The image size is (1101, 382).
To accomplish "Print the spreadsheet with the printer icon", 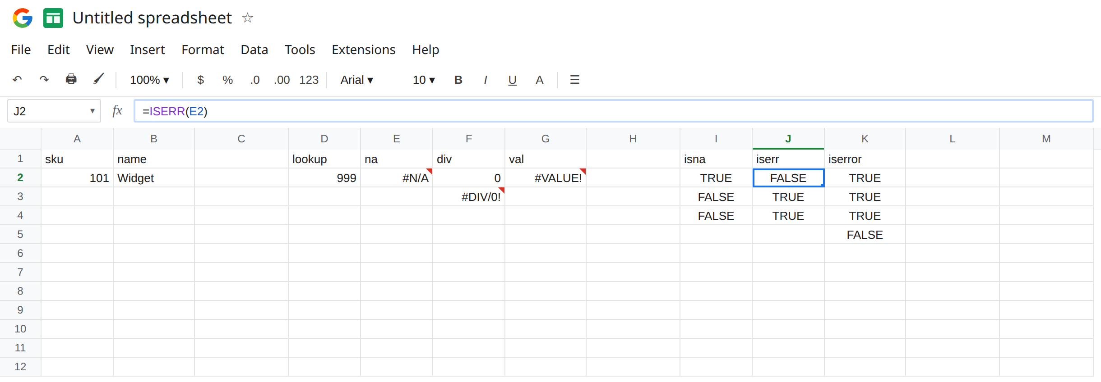I will [71, 79].
